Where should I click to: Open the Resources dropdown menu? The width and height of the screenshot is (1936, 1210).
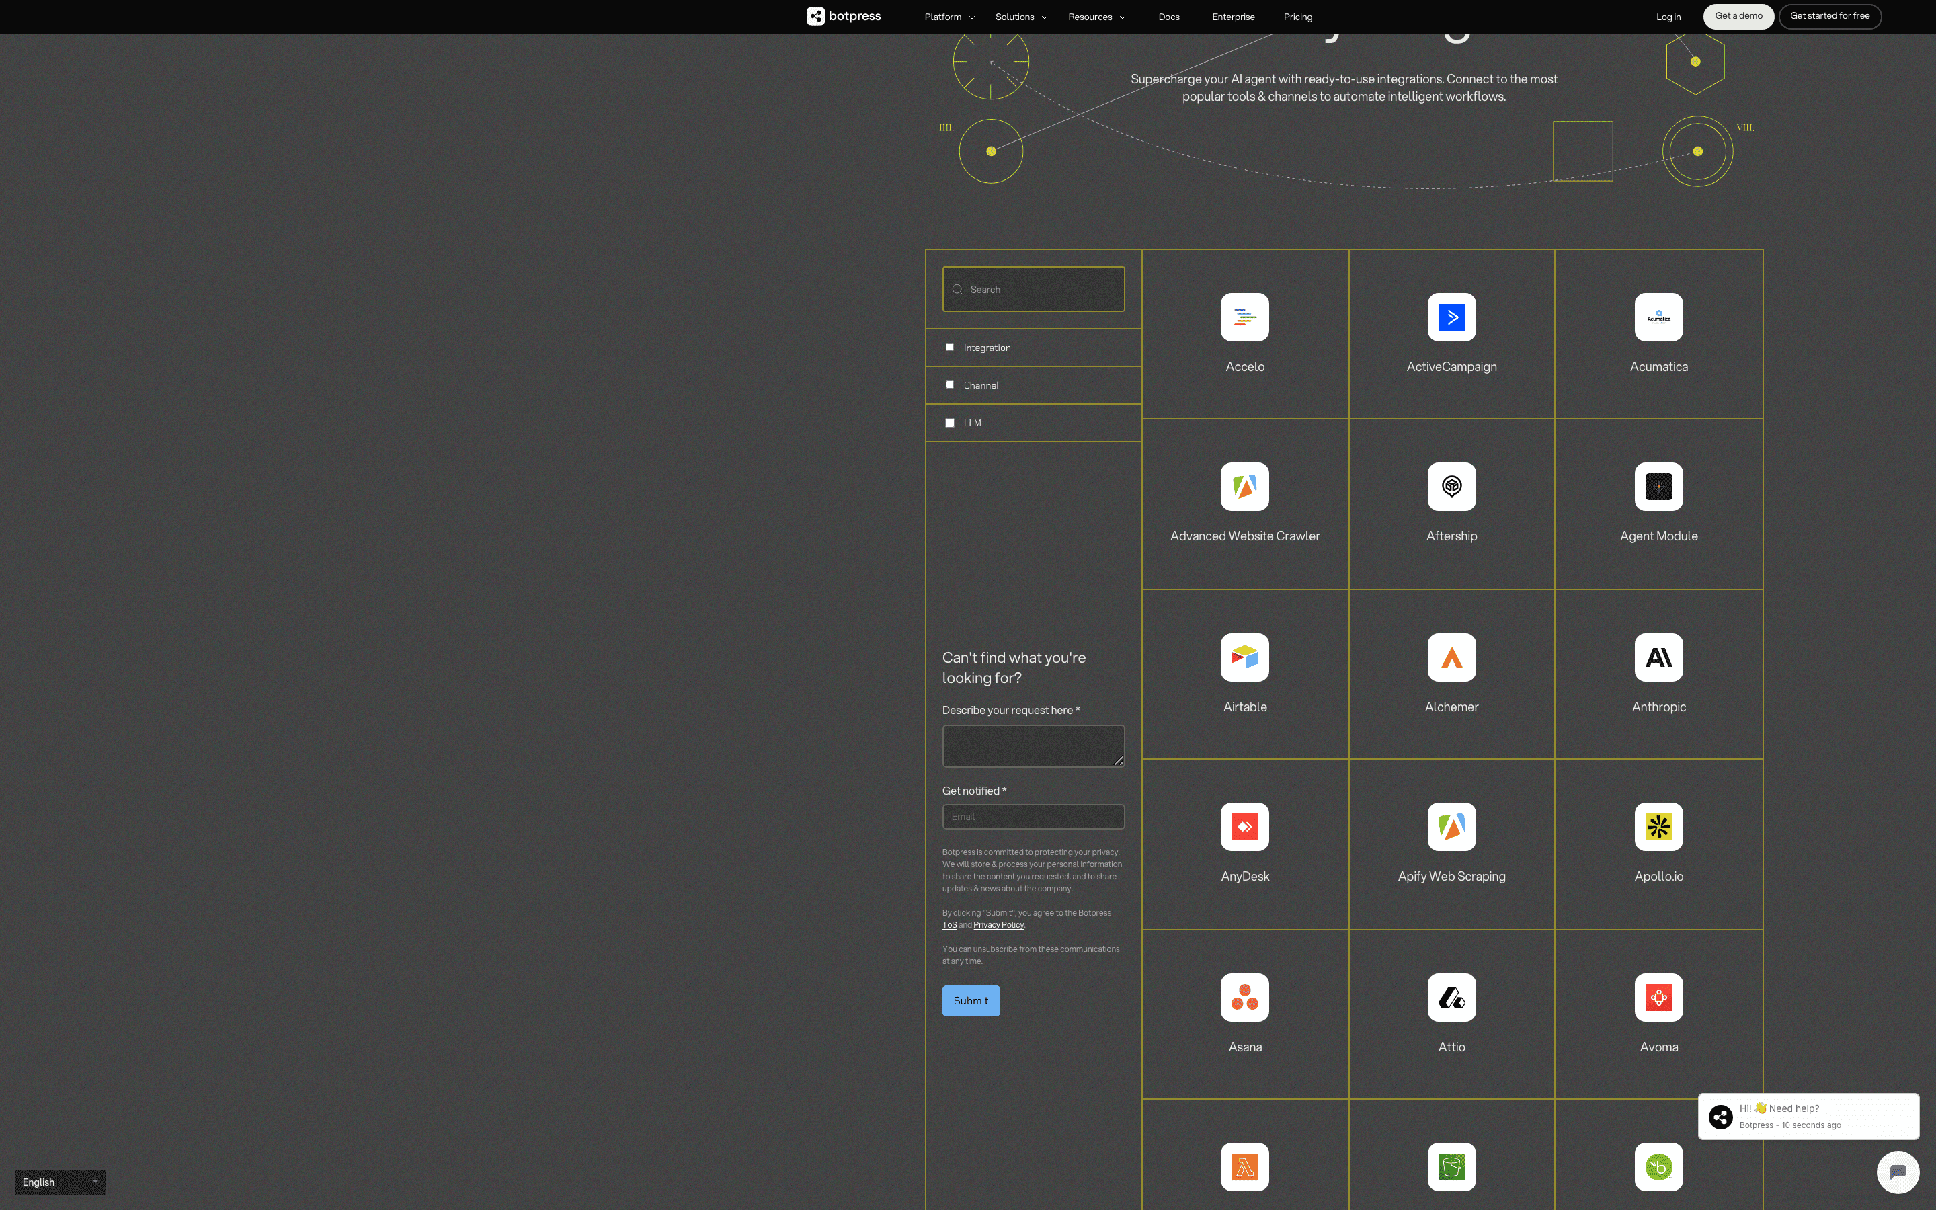(1097, 17)
